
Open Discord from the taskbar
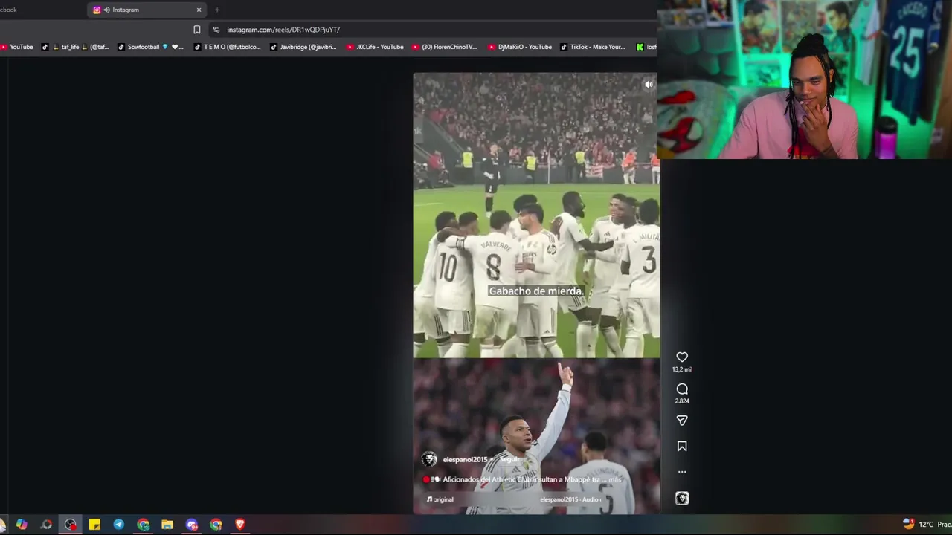click(x=192, y=525)
